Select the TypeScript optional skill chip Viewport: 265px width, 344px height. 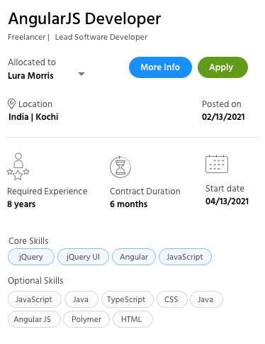coord(128,299)
